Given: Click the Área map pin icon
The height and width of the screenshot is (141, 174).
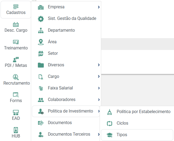Looking at the screenshot, I should tap(41, 42).
